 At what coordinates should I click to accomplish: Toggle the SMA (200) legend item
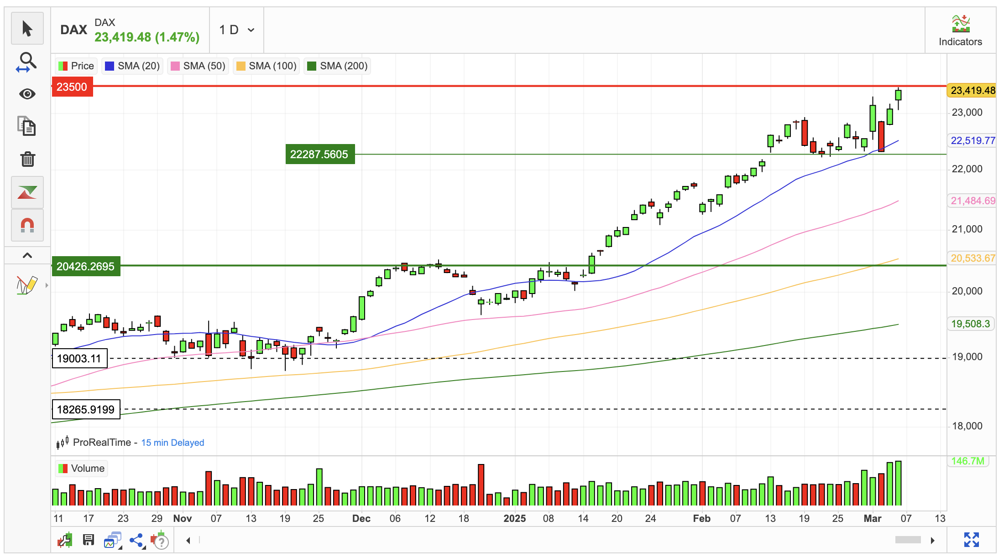pyautogui.click(x=338, y=66)
